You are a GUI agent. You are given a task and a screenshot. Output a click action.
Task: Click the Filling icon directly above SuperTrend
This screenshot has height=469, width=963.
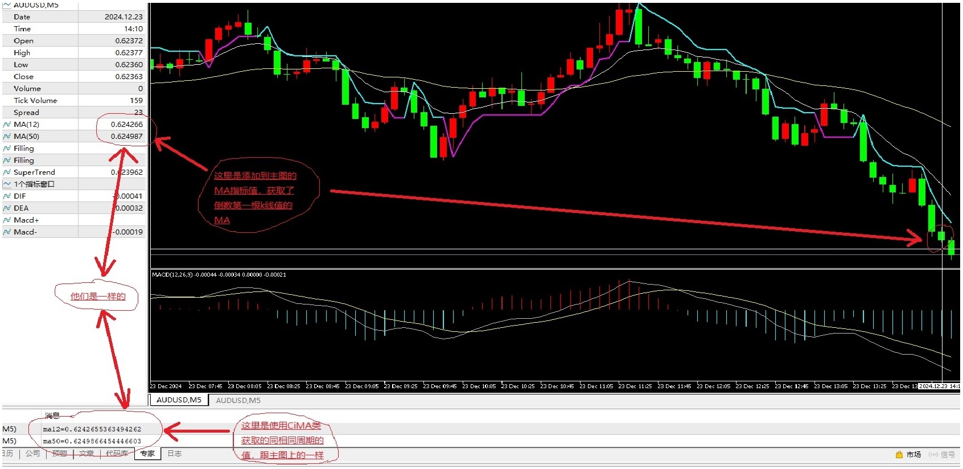[7, 161]
